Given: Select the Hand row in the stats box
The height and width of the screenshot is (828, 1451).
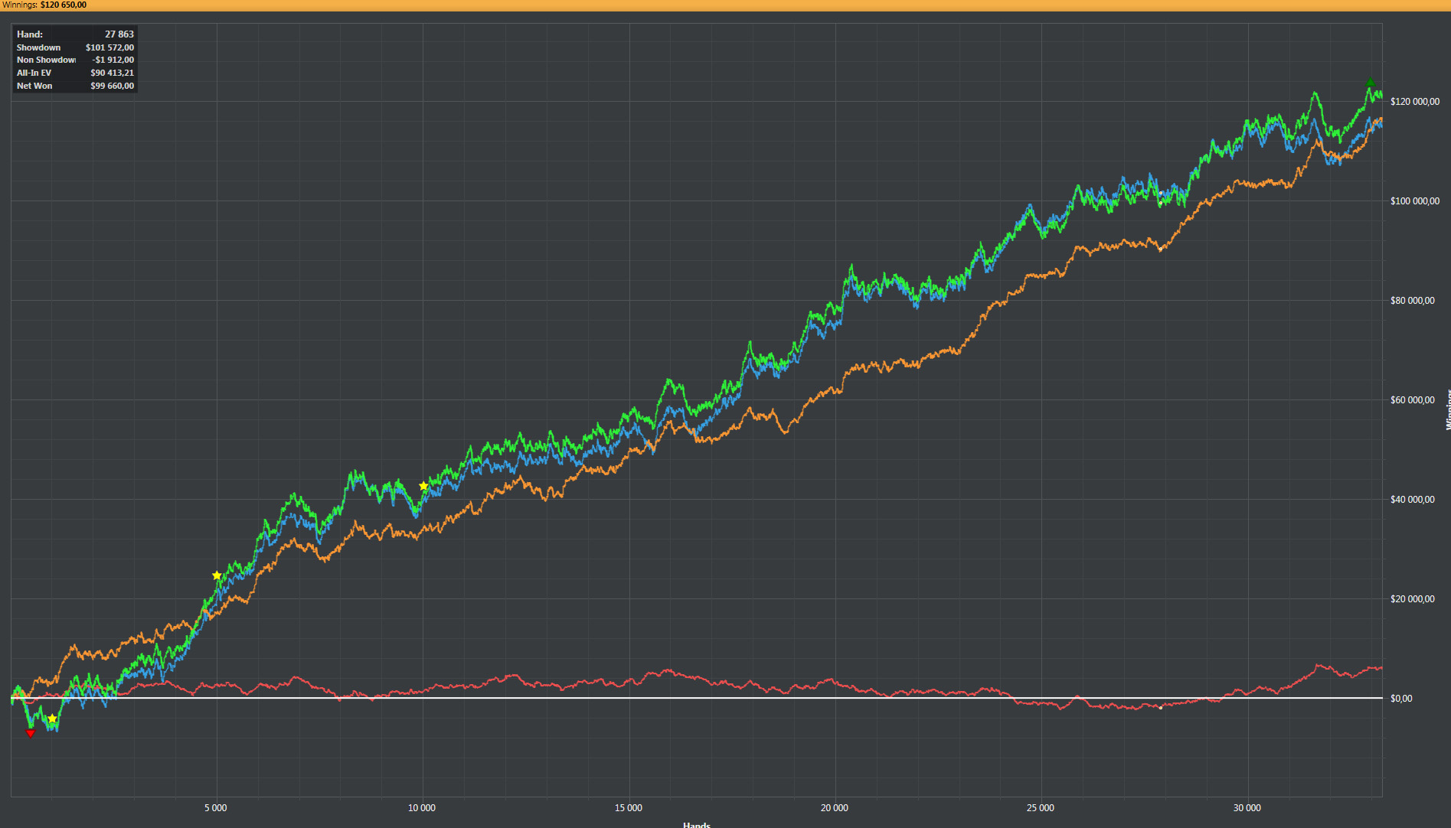Looking at the screenshot, I should 74,34.
